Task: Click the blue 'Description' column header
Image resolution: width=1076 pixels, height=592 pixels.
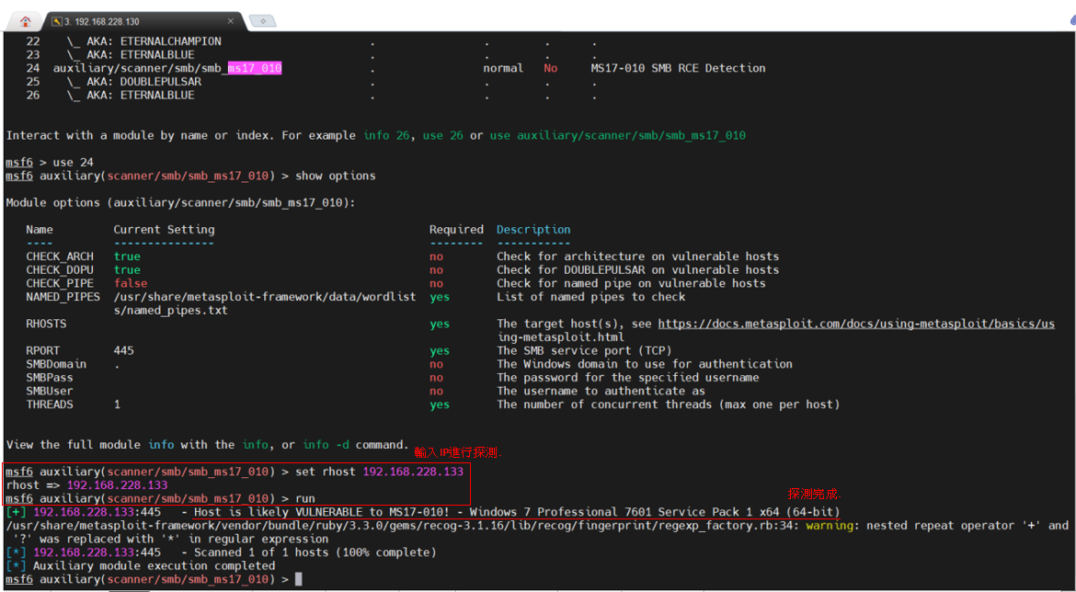Action: (x=534, y=230)
